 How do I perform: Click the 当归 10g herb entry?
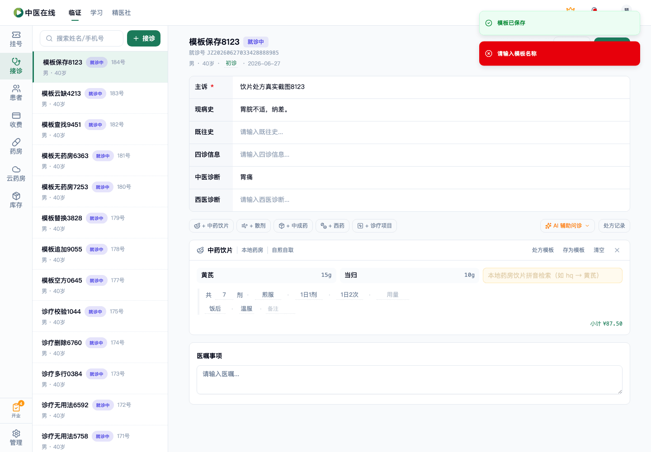410,275
